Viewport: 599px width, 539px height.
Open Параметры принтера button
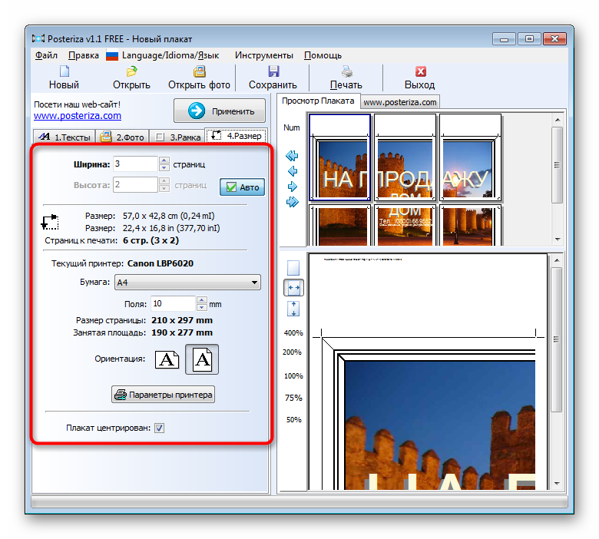pyautogui.click(x=163, y=395)
